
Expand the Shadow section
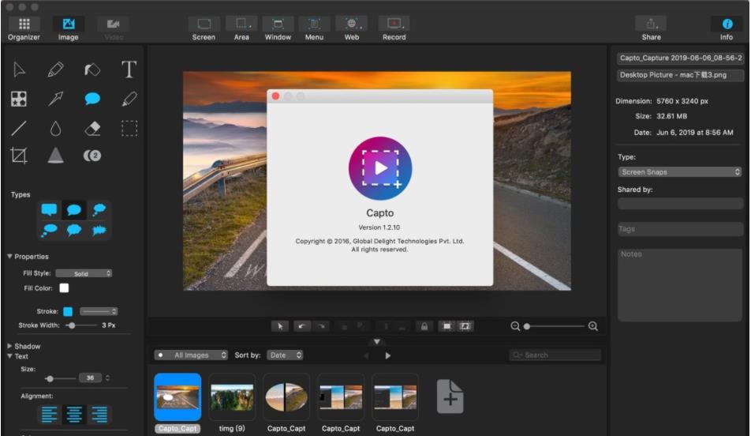[9, 346]
